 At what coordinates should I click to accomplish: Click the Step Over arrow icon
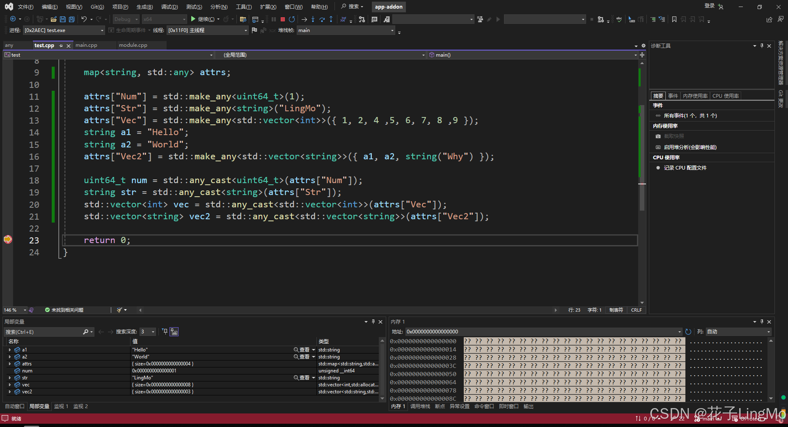tap(322, 19)
